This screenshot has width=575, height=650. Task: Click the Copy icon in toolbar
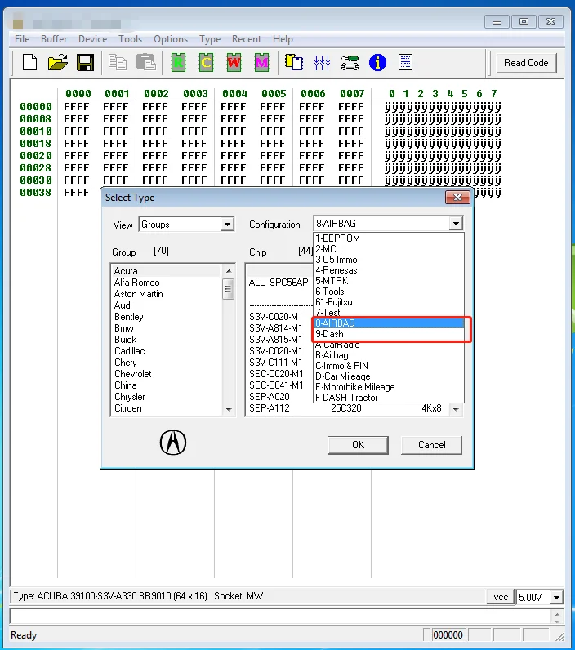click(x=118, y=63)
